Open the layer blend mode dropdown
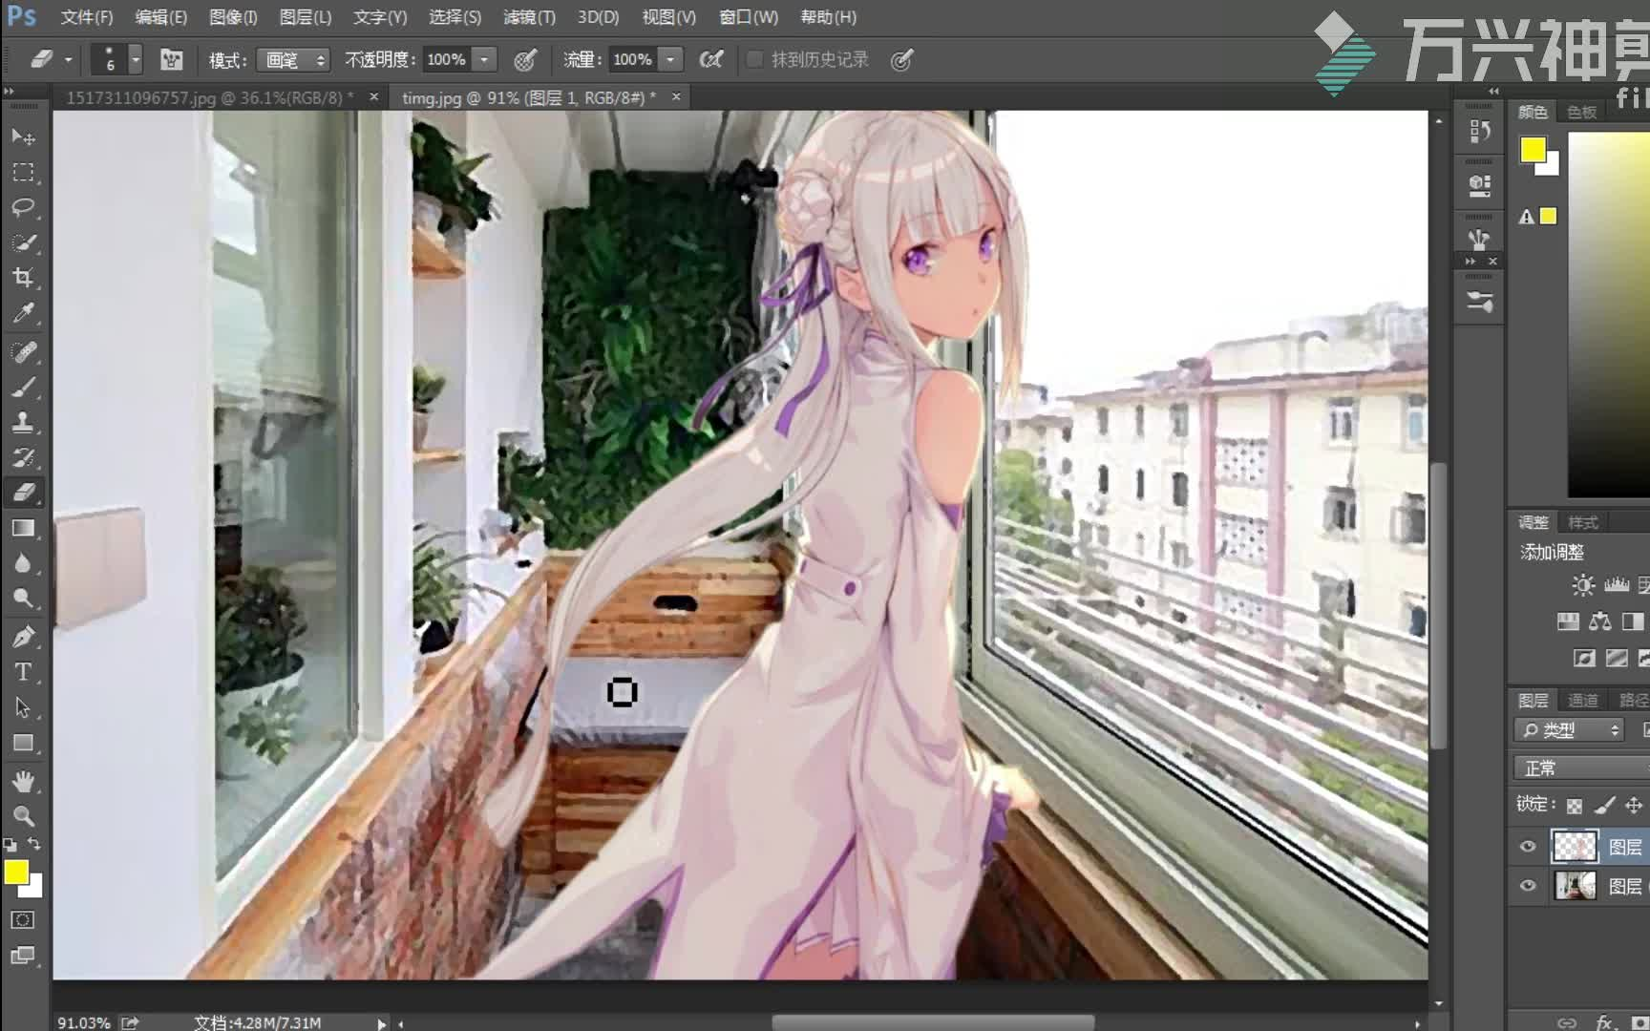Viewport: 1650px width, 1031px height. (1581, 768)
